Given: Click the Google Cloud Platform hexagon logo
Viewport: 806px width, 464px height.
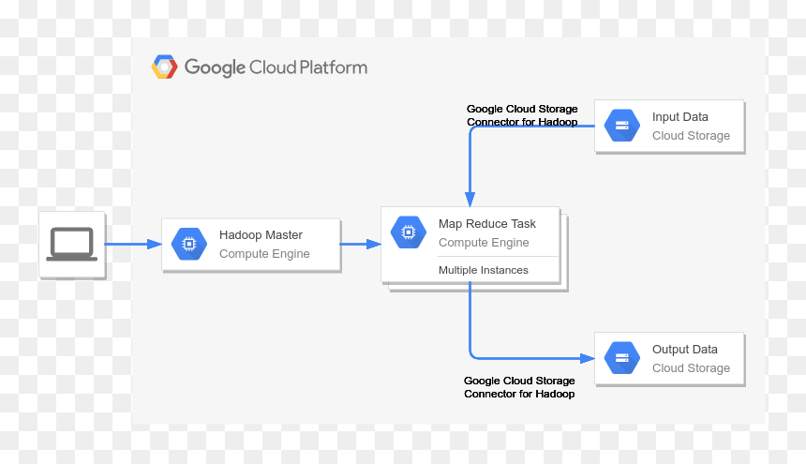Looking at the screenshot, I should (x=165, y=67).
